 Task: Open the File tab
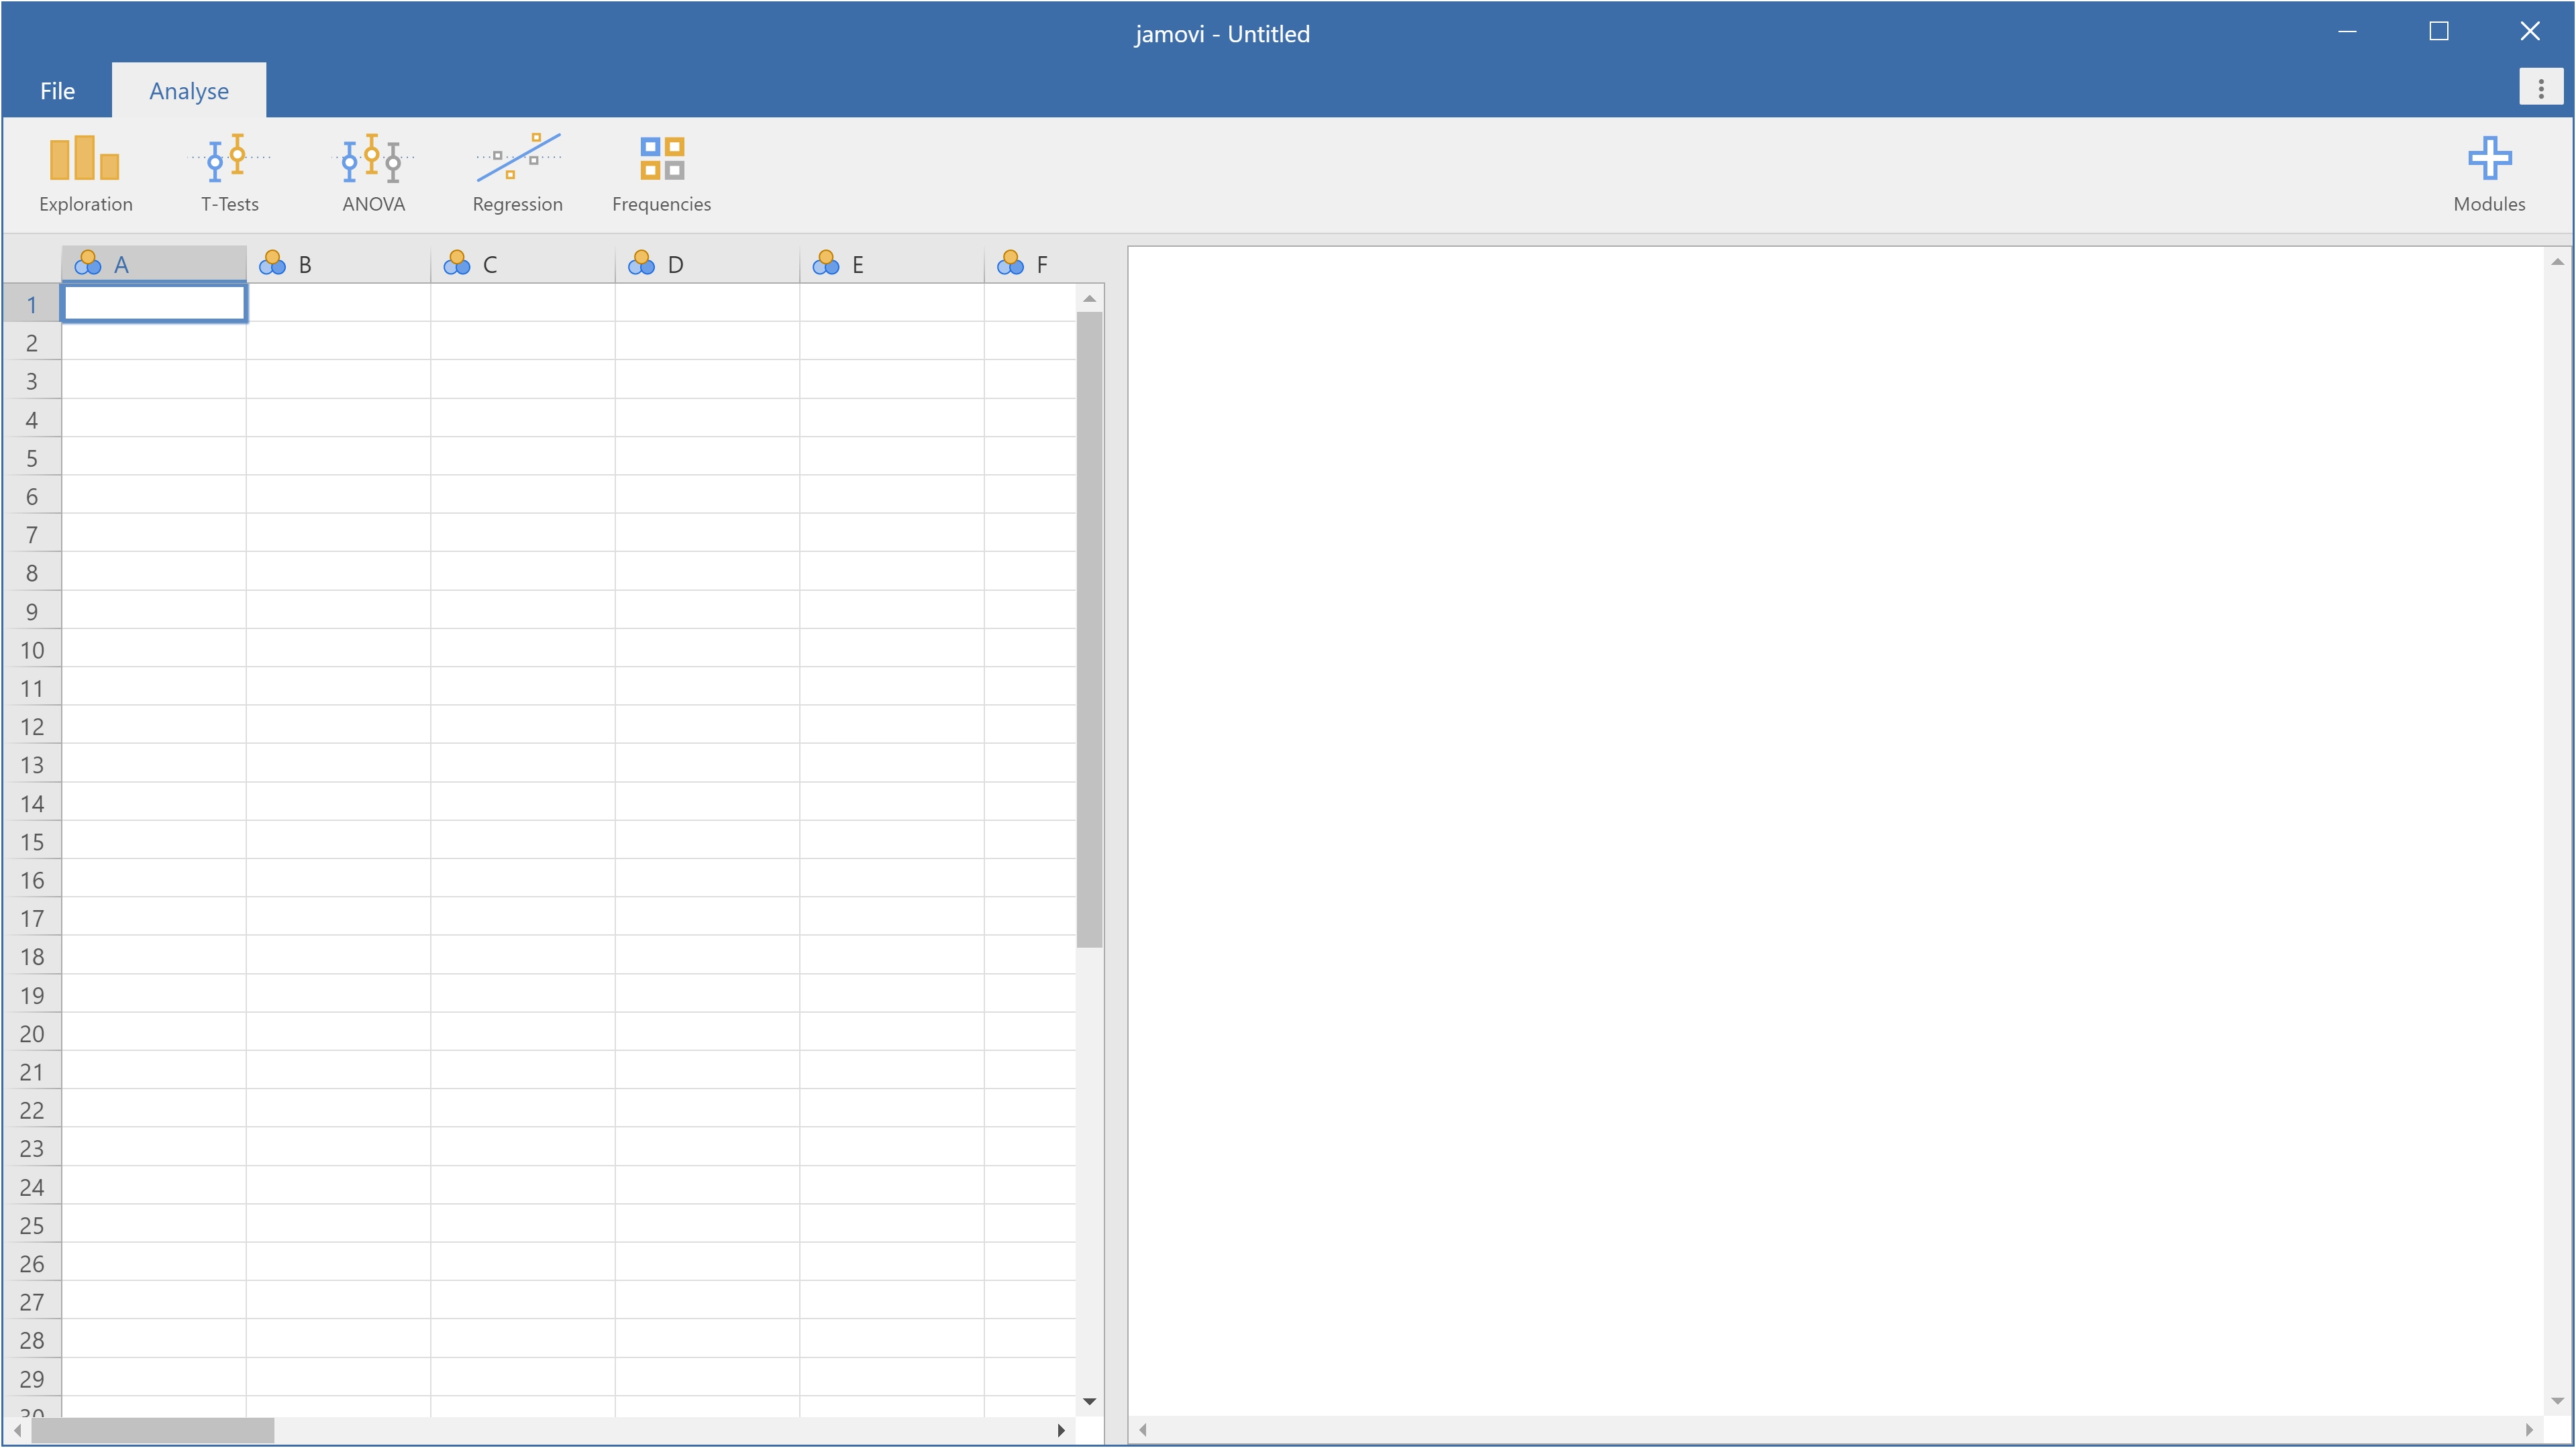click(x=57, y=91)
